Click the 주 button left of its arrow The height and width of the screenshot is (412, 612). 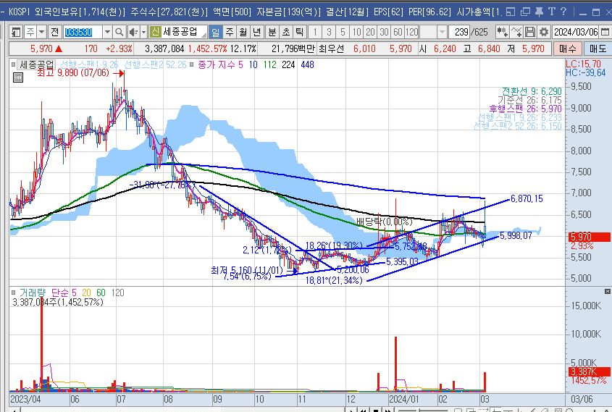(x=31, y=32)
